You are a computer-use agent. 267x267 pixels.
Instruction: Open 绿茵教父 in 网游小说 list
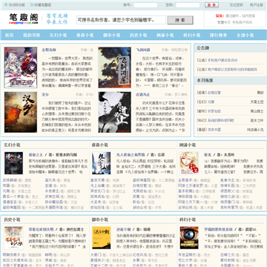tap(227, 191)
